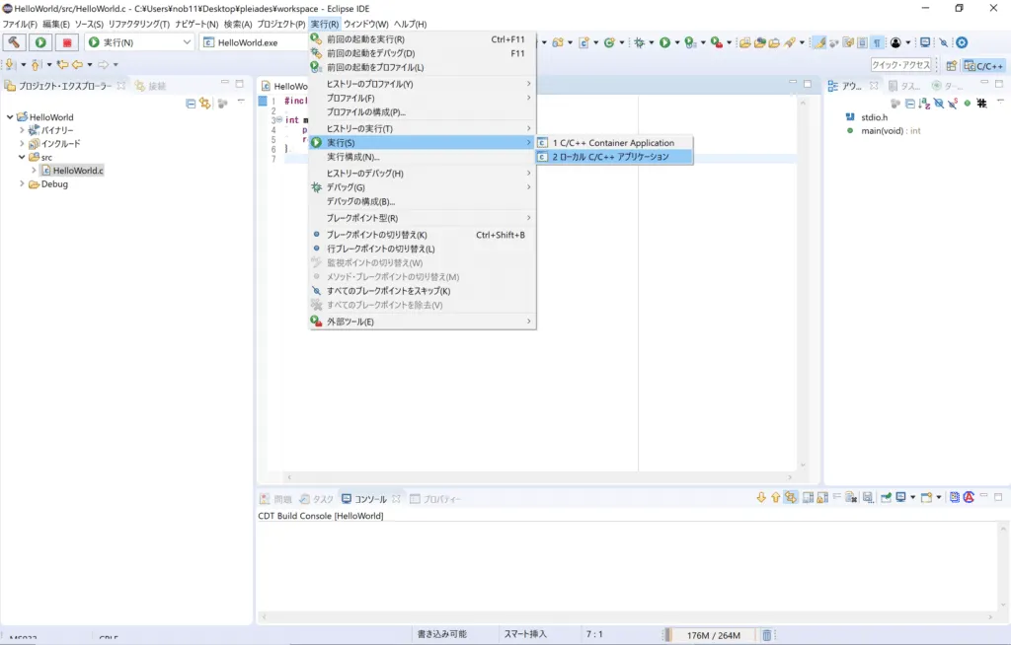Click the red A icon in the Console toolbar
The width and height of the screenshot is (1011, 645).
click(x=969, y=497)
